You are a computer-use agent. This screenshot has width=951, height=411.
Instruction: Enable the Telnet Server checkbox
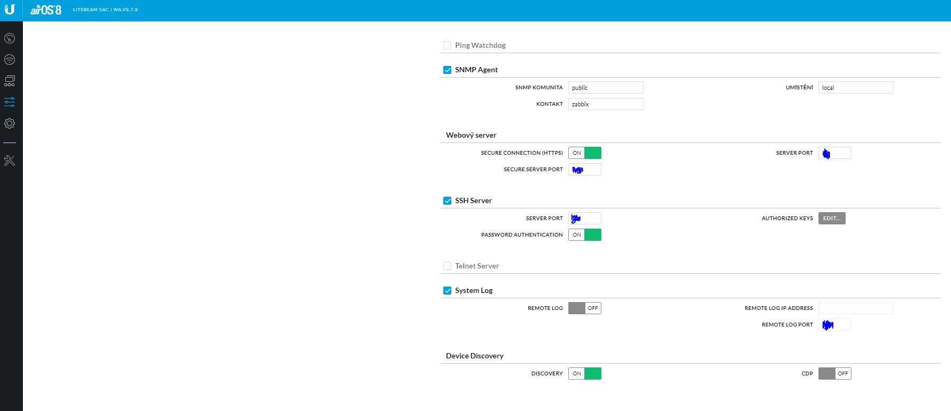(x=448, y=266)
